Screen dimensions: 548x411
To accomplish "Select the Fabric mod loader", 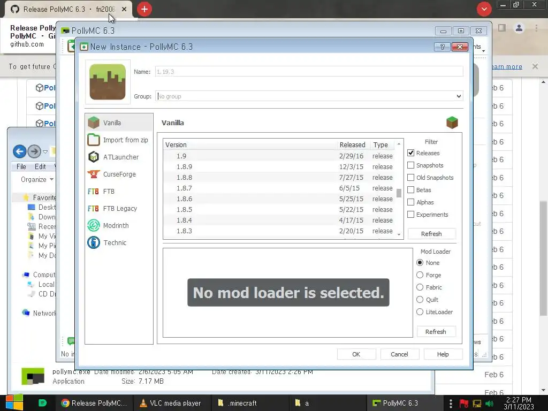I will [x=420, y=287].
